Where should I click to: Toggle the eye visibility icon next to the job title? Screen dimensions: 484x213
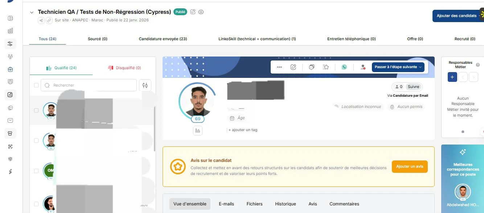[x=201, y=12]
